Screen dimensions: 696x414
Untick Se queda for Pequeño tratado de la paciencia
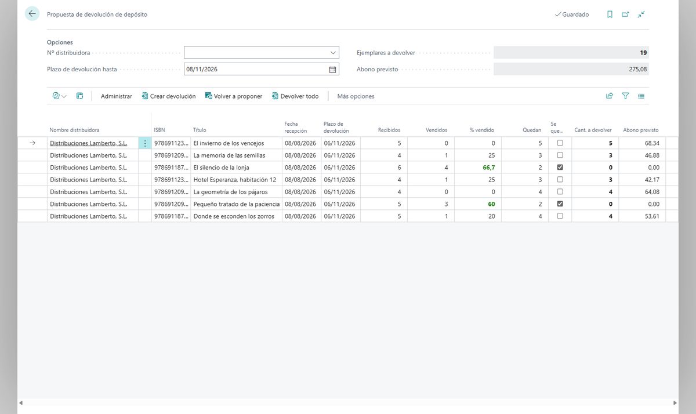tap(560, 204)
